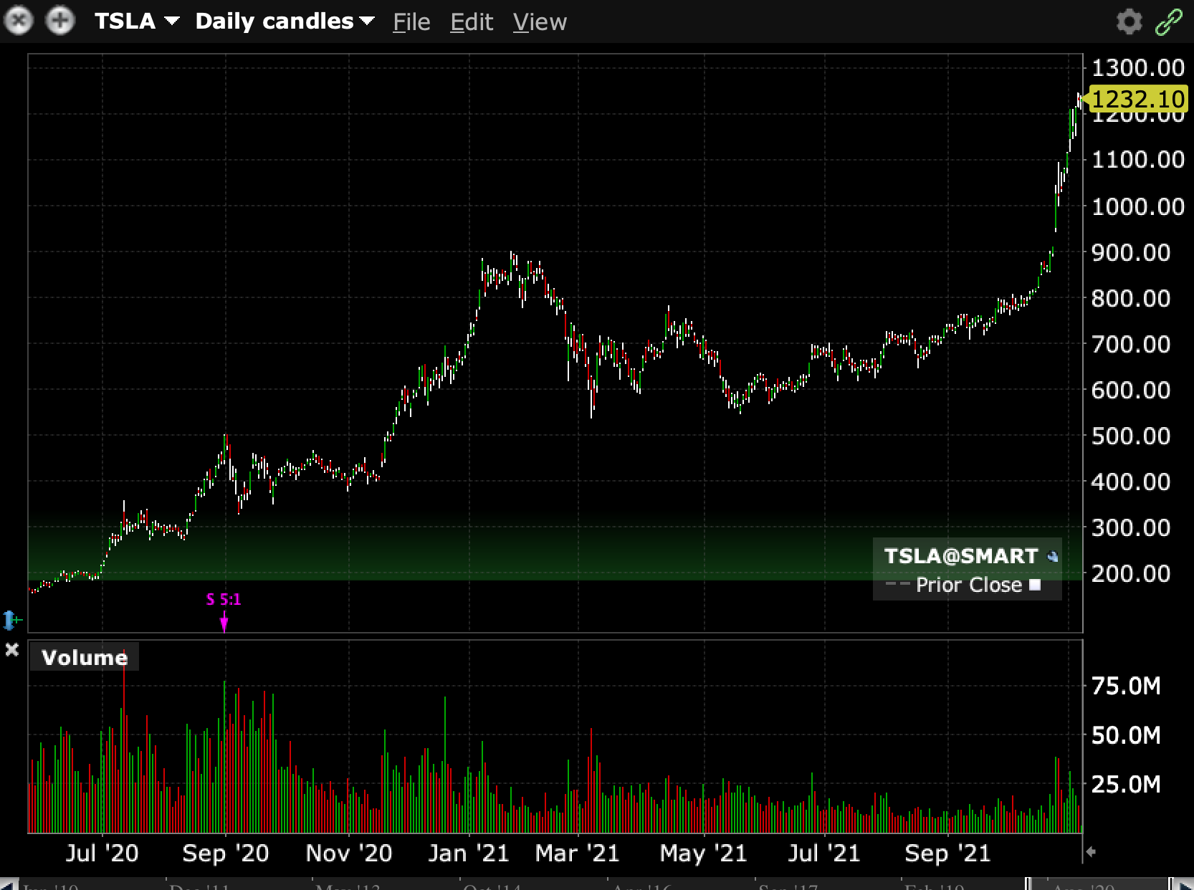This screenshot has height=890, width=1194.
Task: Click the Sep '21 date label
Action: pyautogui.click(x=947, y=853)
